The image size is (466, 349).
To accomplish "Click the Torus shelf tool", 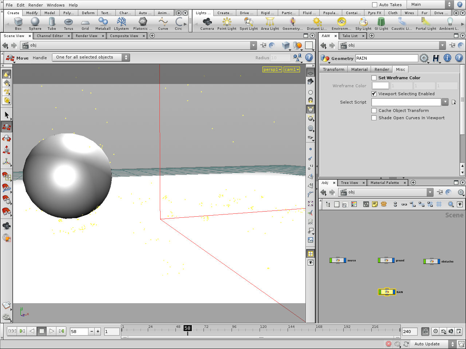I will pos(68,23).
